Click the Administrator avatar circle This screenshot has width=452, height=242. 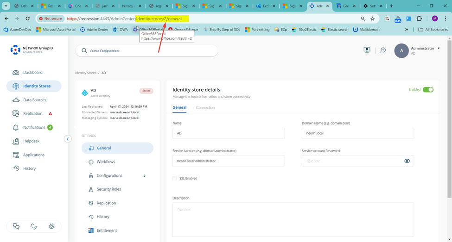click(401, 50)
